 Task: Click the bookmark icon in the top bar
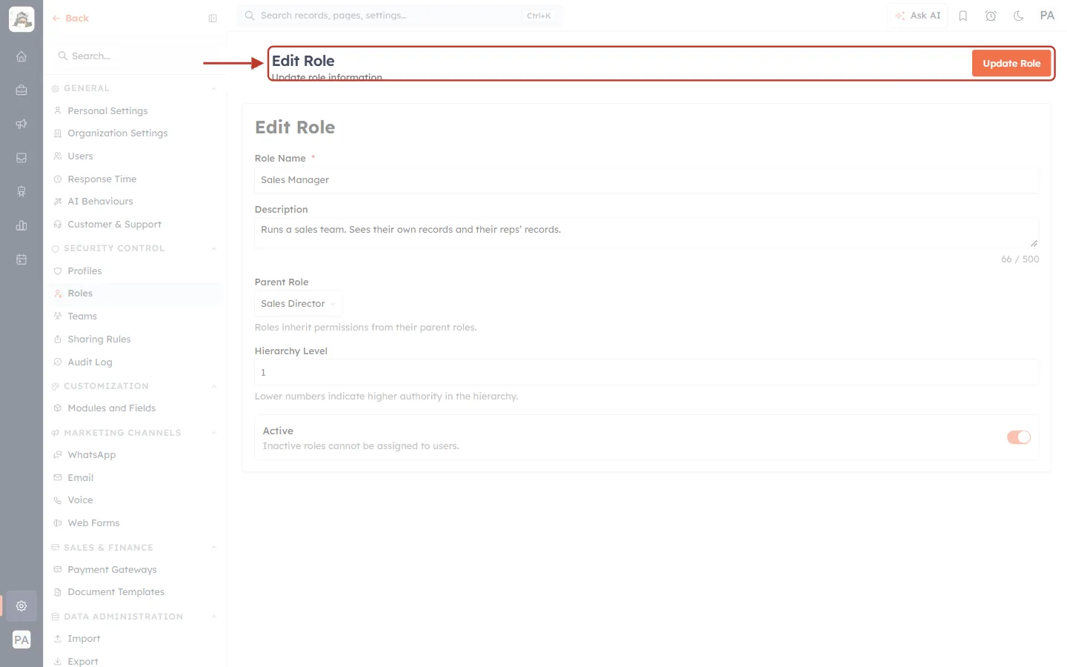pos(963,16)
